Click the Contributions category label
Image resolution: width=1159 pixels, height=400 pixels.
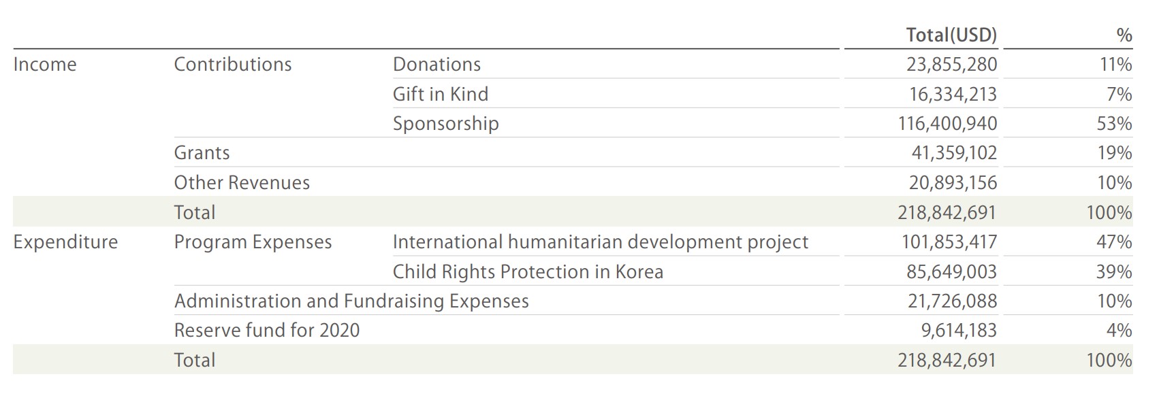pyautogui.click(x=233, y=65)
